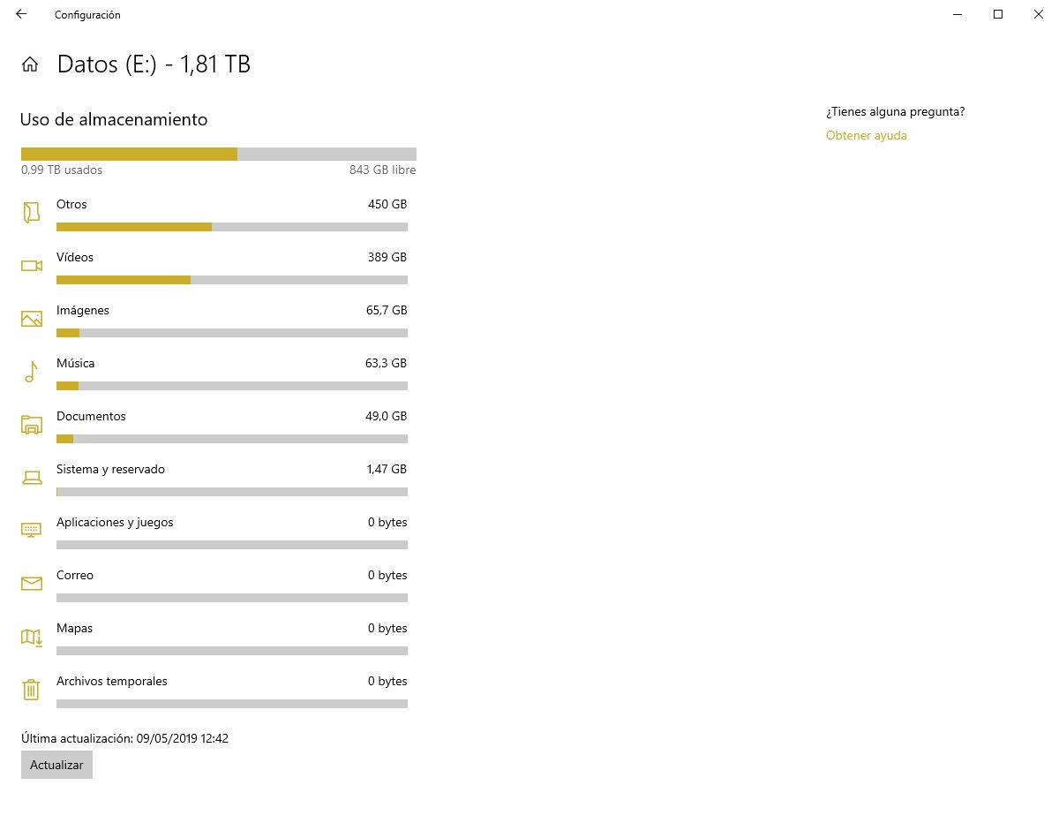This screenshot has height=823, width=1059.
Task: Click the Archivos temporales trash icon
Action: [x=31, y=690]
